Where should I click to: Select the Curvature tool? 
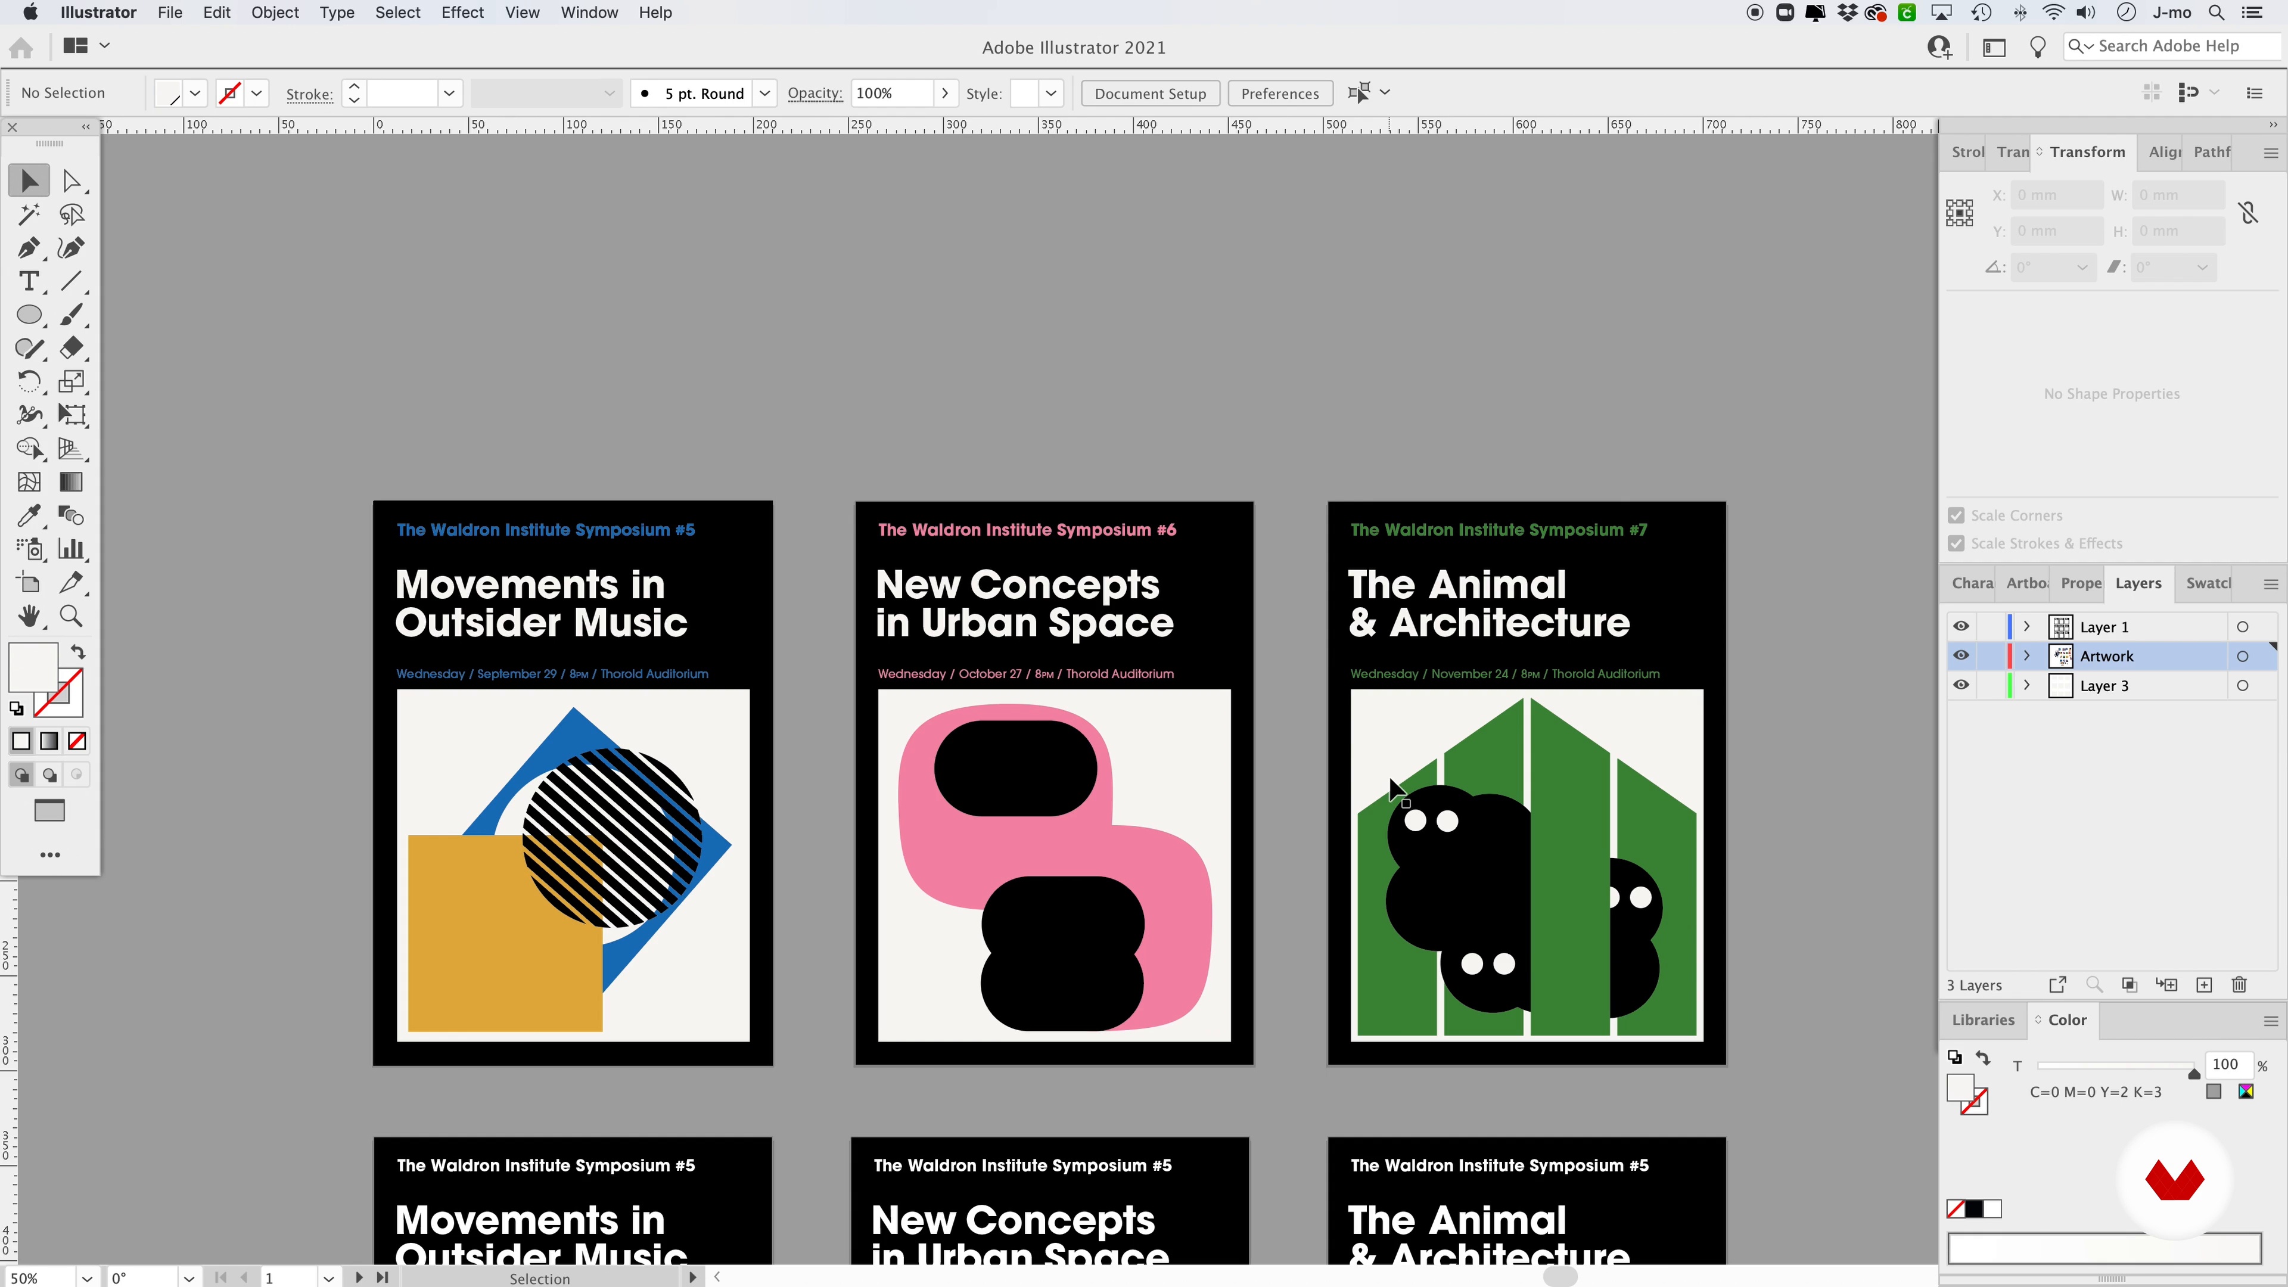tap(71, 248)
